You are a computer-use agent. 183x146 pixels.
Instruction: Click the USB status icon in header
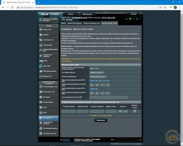coord(140,19)
